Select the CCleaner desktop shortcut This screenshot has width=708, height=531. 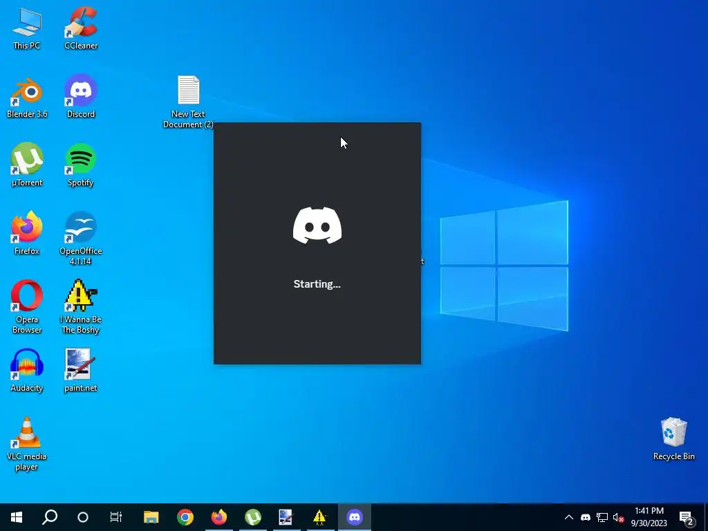click(x=81, y=28)
